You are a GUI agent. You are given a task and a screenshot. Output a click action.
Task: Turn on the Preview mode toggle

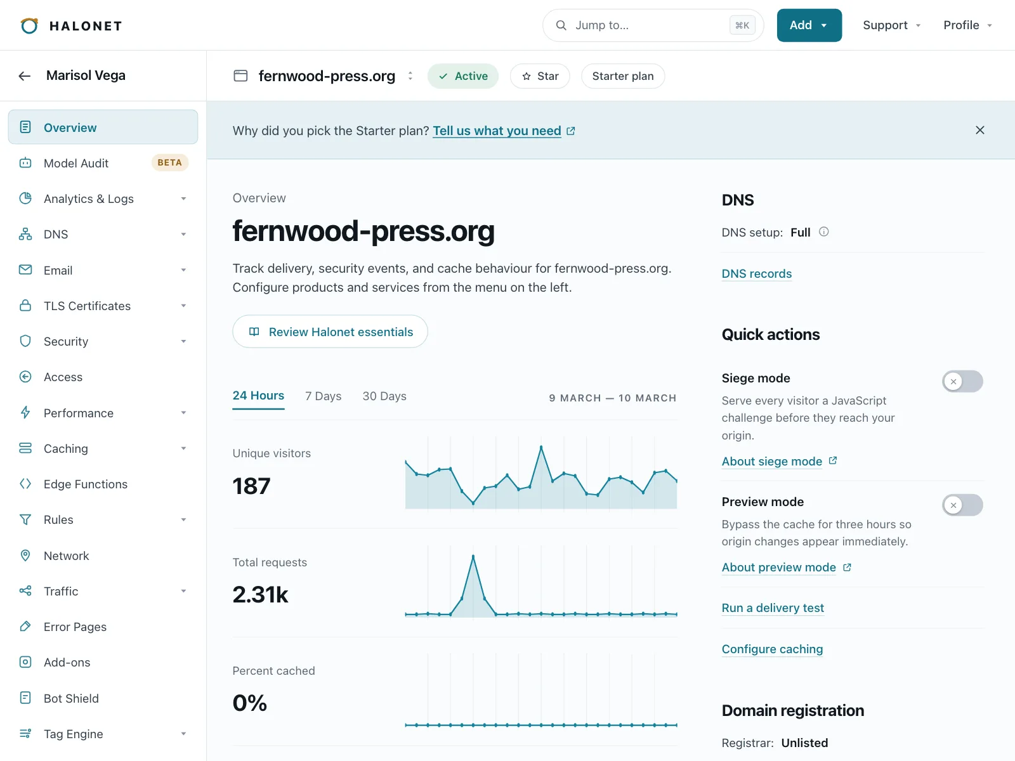tap(962, 505)
